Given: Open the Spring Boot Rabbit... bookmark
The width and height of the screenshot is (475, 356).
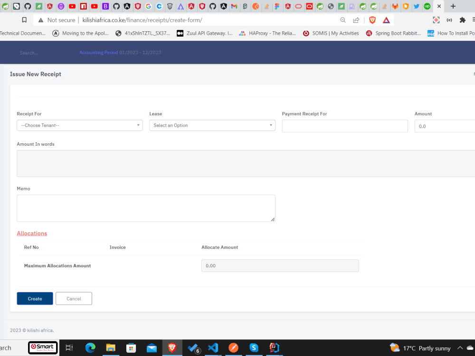Looking at the screenshot, I should click(393, 33).
